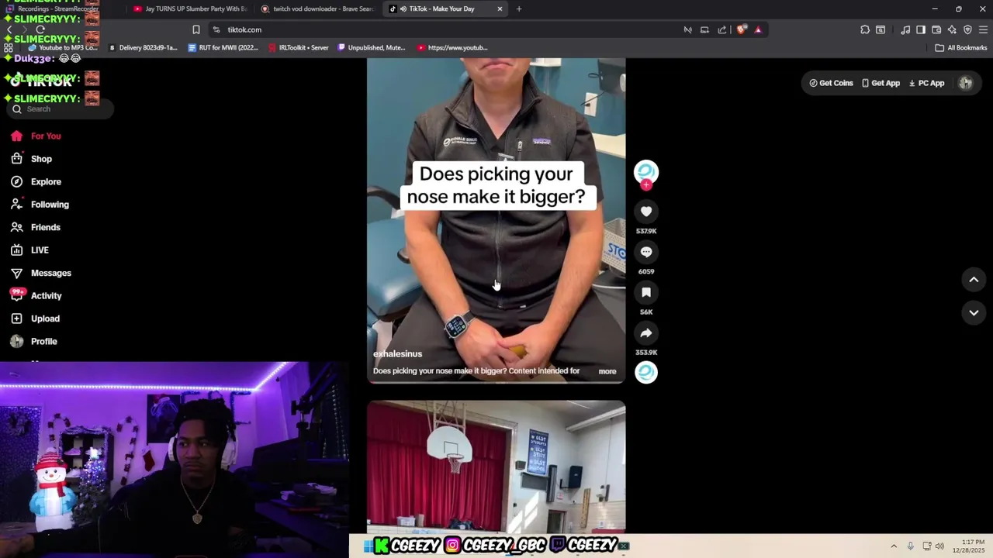This screenshot has height=558, width=993.
Task: Open comments on the nose picking video
Action: (646, 252)
